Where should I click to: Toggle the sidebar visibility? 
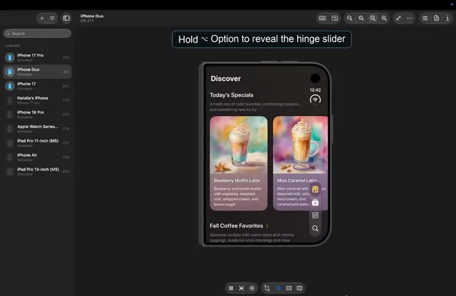tap(66, 18)
